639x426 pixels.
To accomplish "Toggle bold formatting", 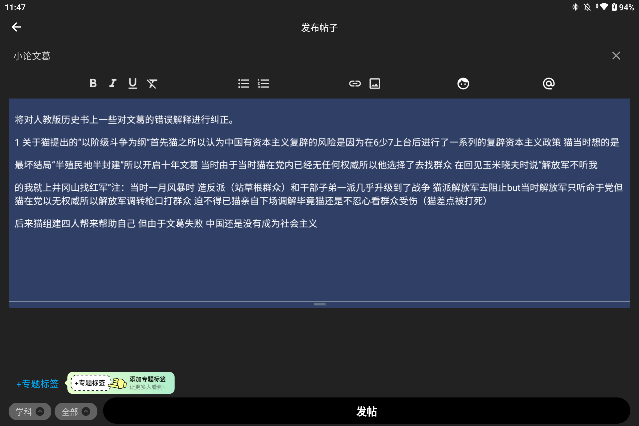I will coord(93,84).
